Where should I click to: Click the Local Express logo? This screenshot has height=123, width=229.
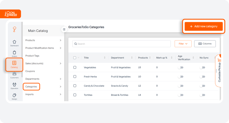click(11, 14)
